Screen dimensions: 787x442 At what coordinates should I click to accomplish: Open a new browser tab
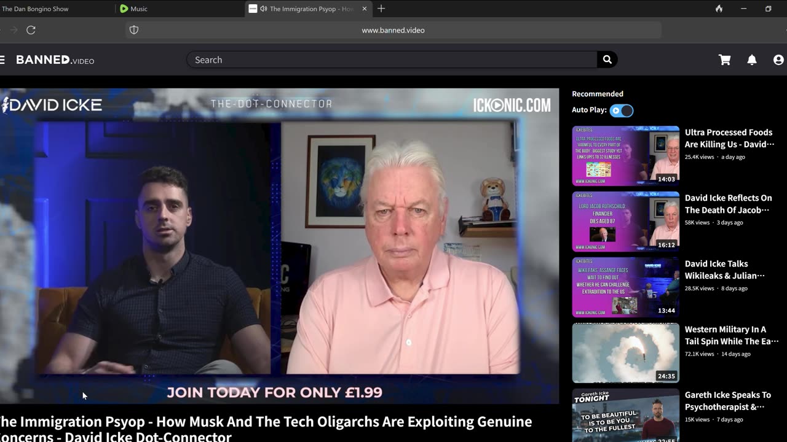[381, 9]
